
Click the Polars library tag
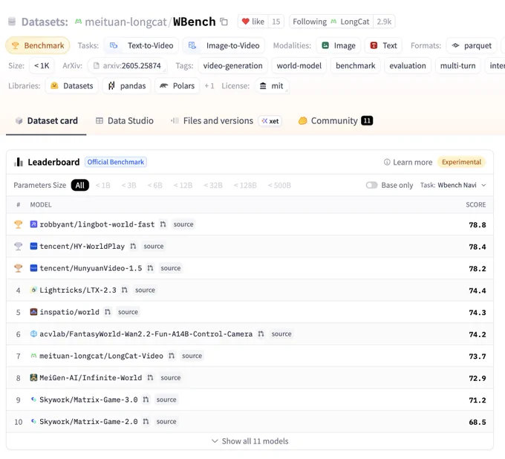point(177,85)
